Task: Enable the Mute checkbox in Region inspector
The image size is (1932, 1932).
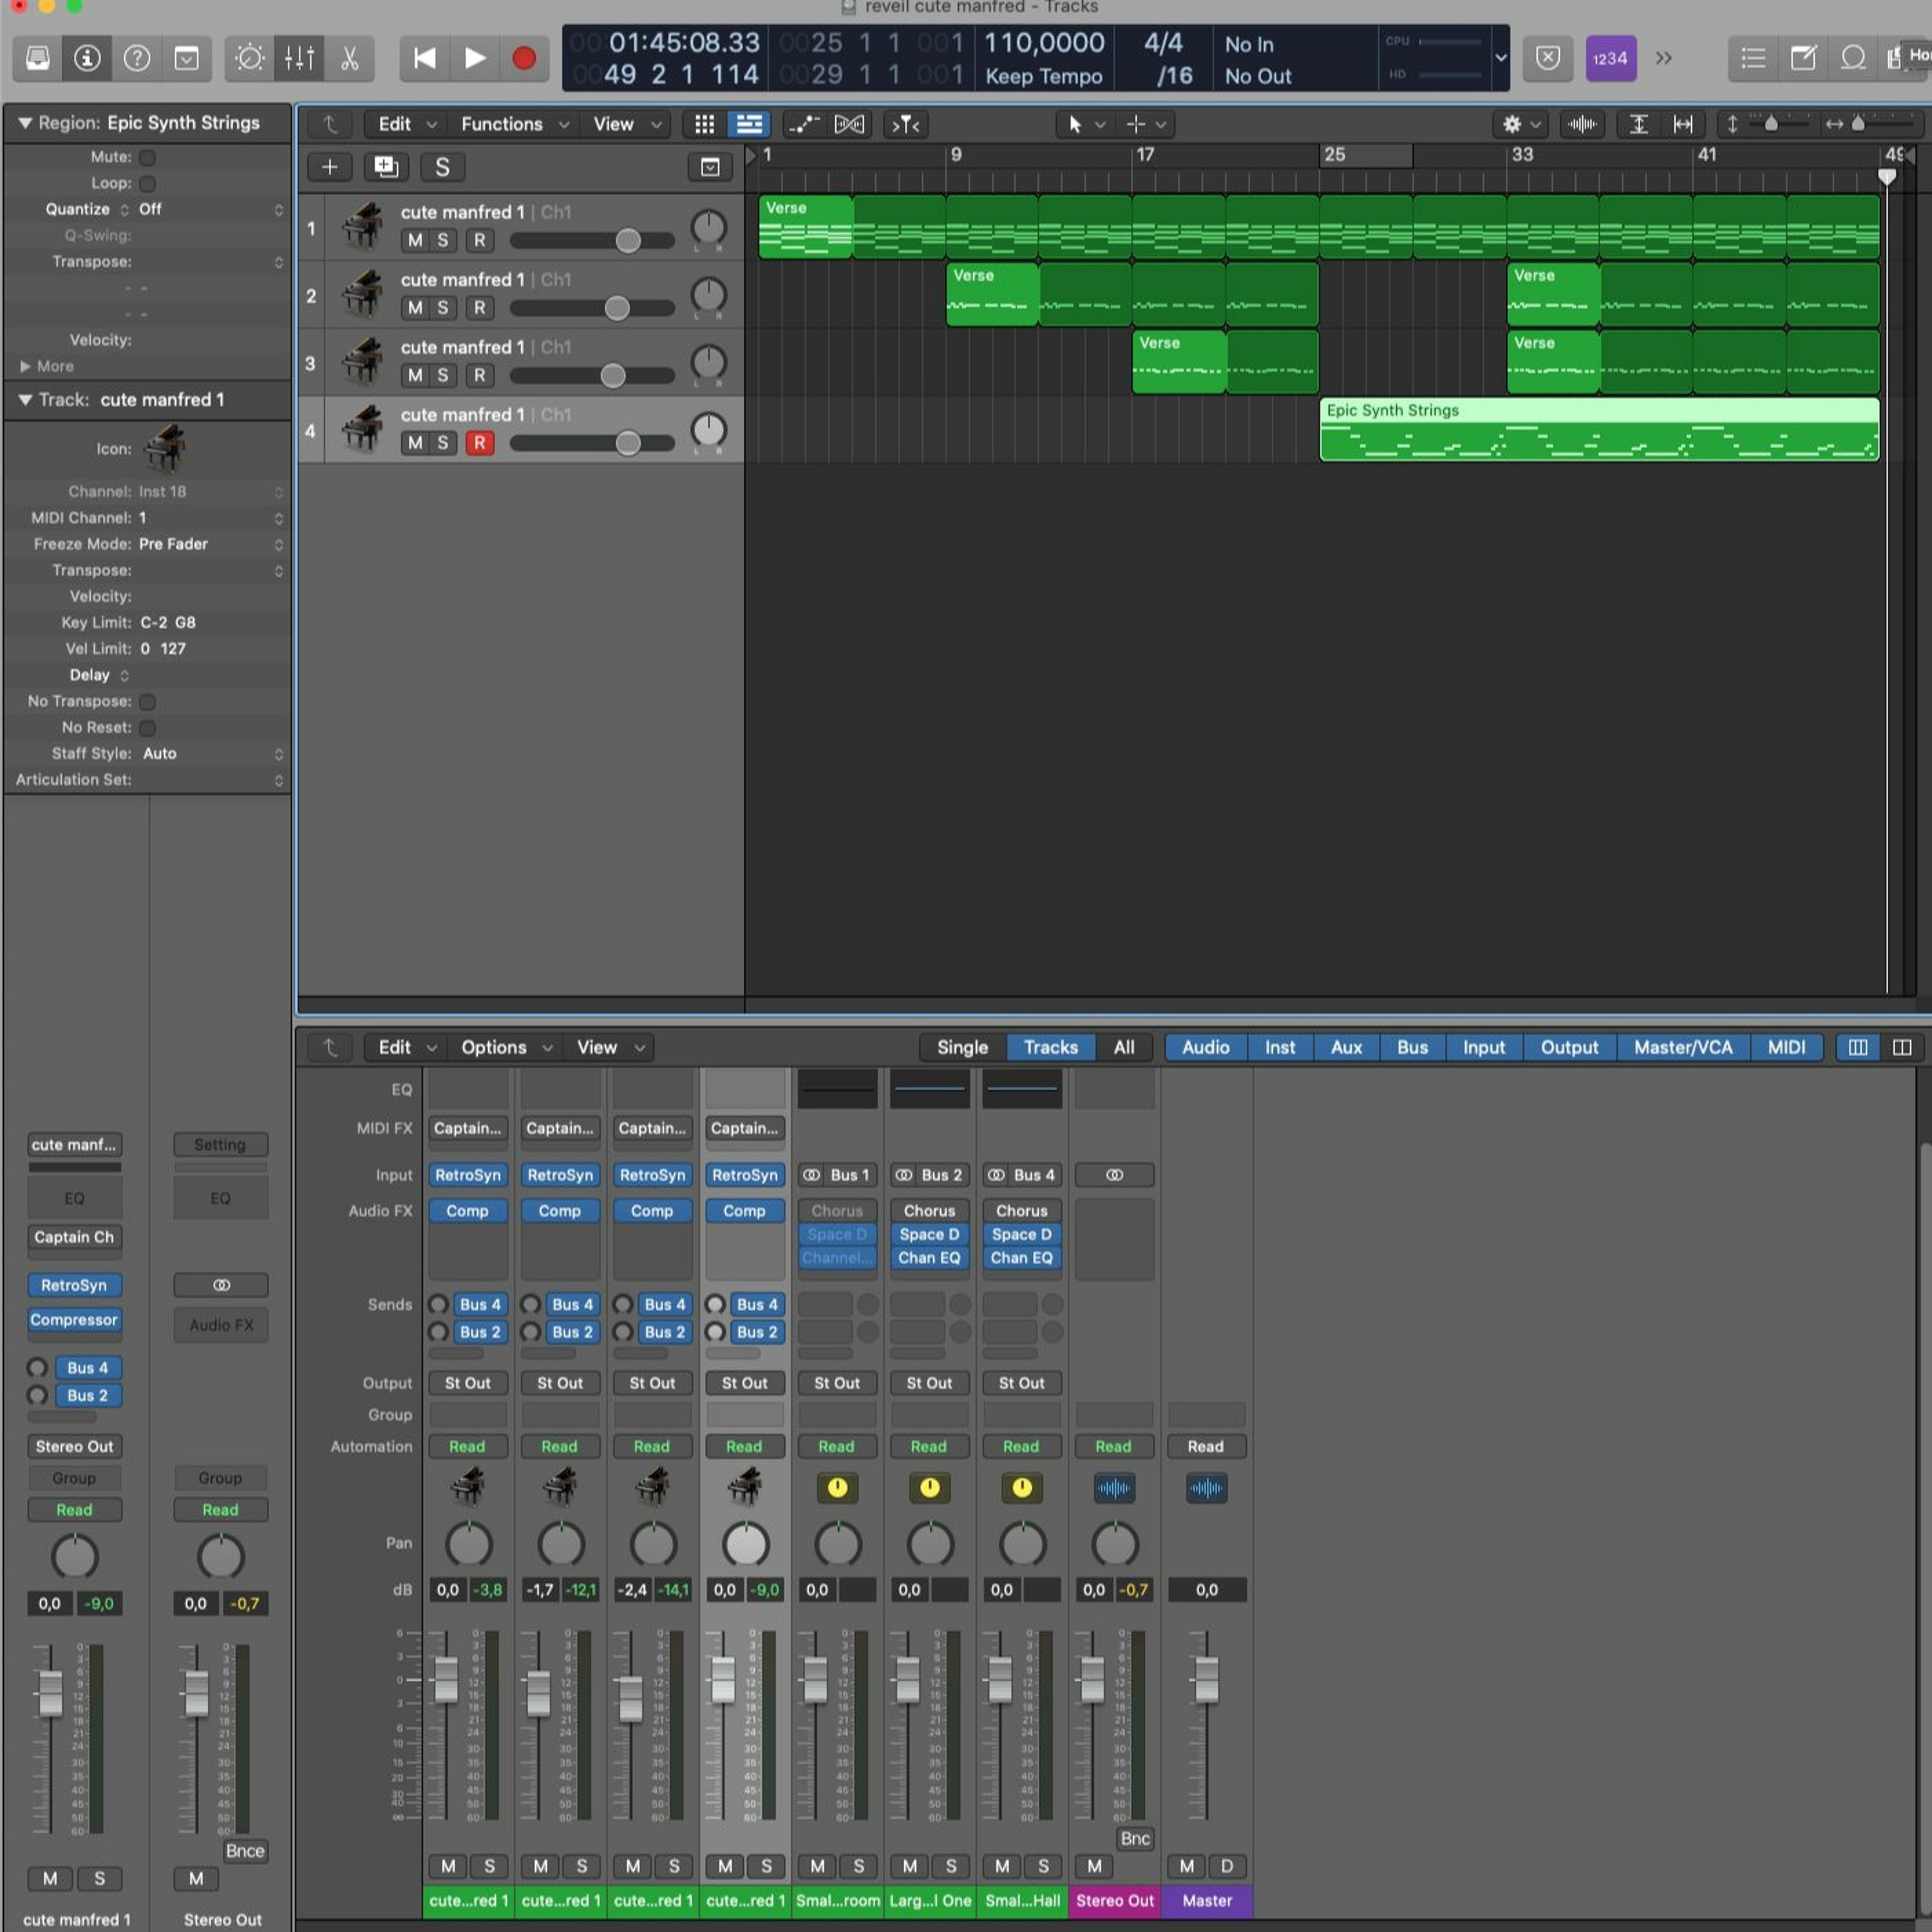Action: [x=148, y=157]
